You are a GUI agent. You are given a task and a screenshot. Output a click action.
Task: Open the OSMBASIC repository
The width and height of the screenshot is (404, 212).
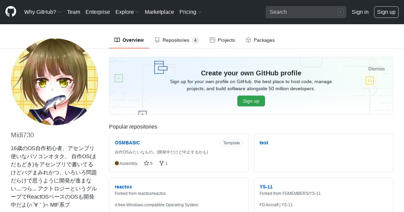127,143
